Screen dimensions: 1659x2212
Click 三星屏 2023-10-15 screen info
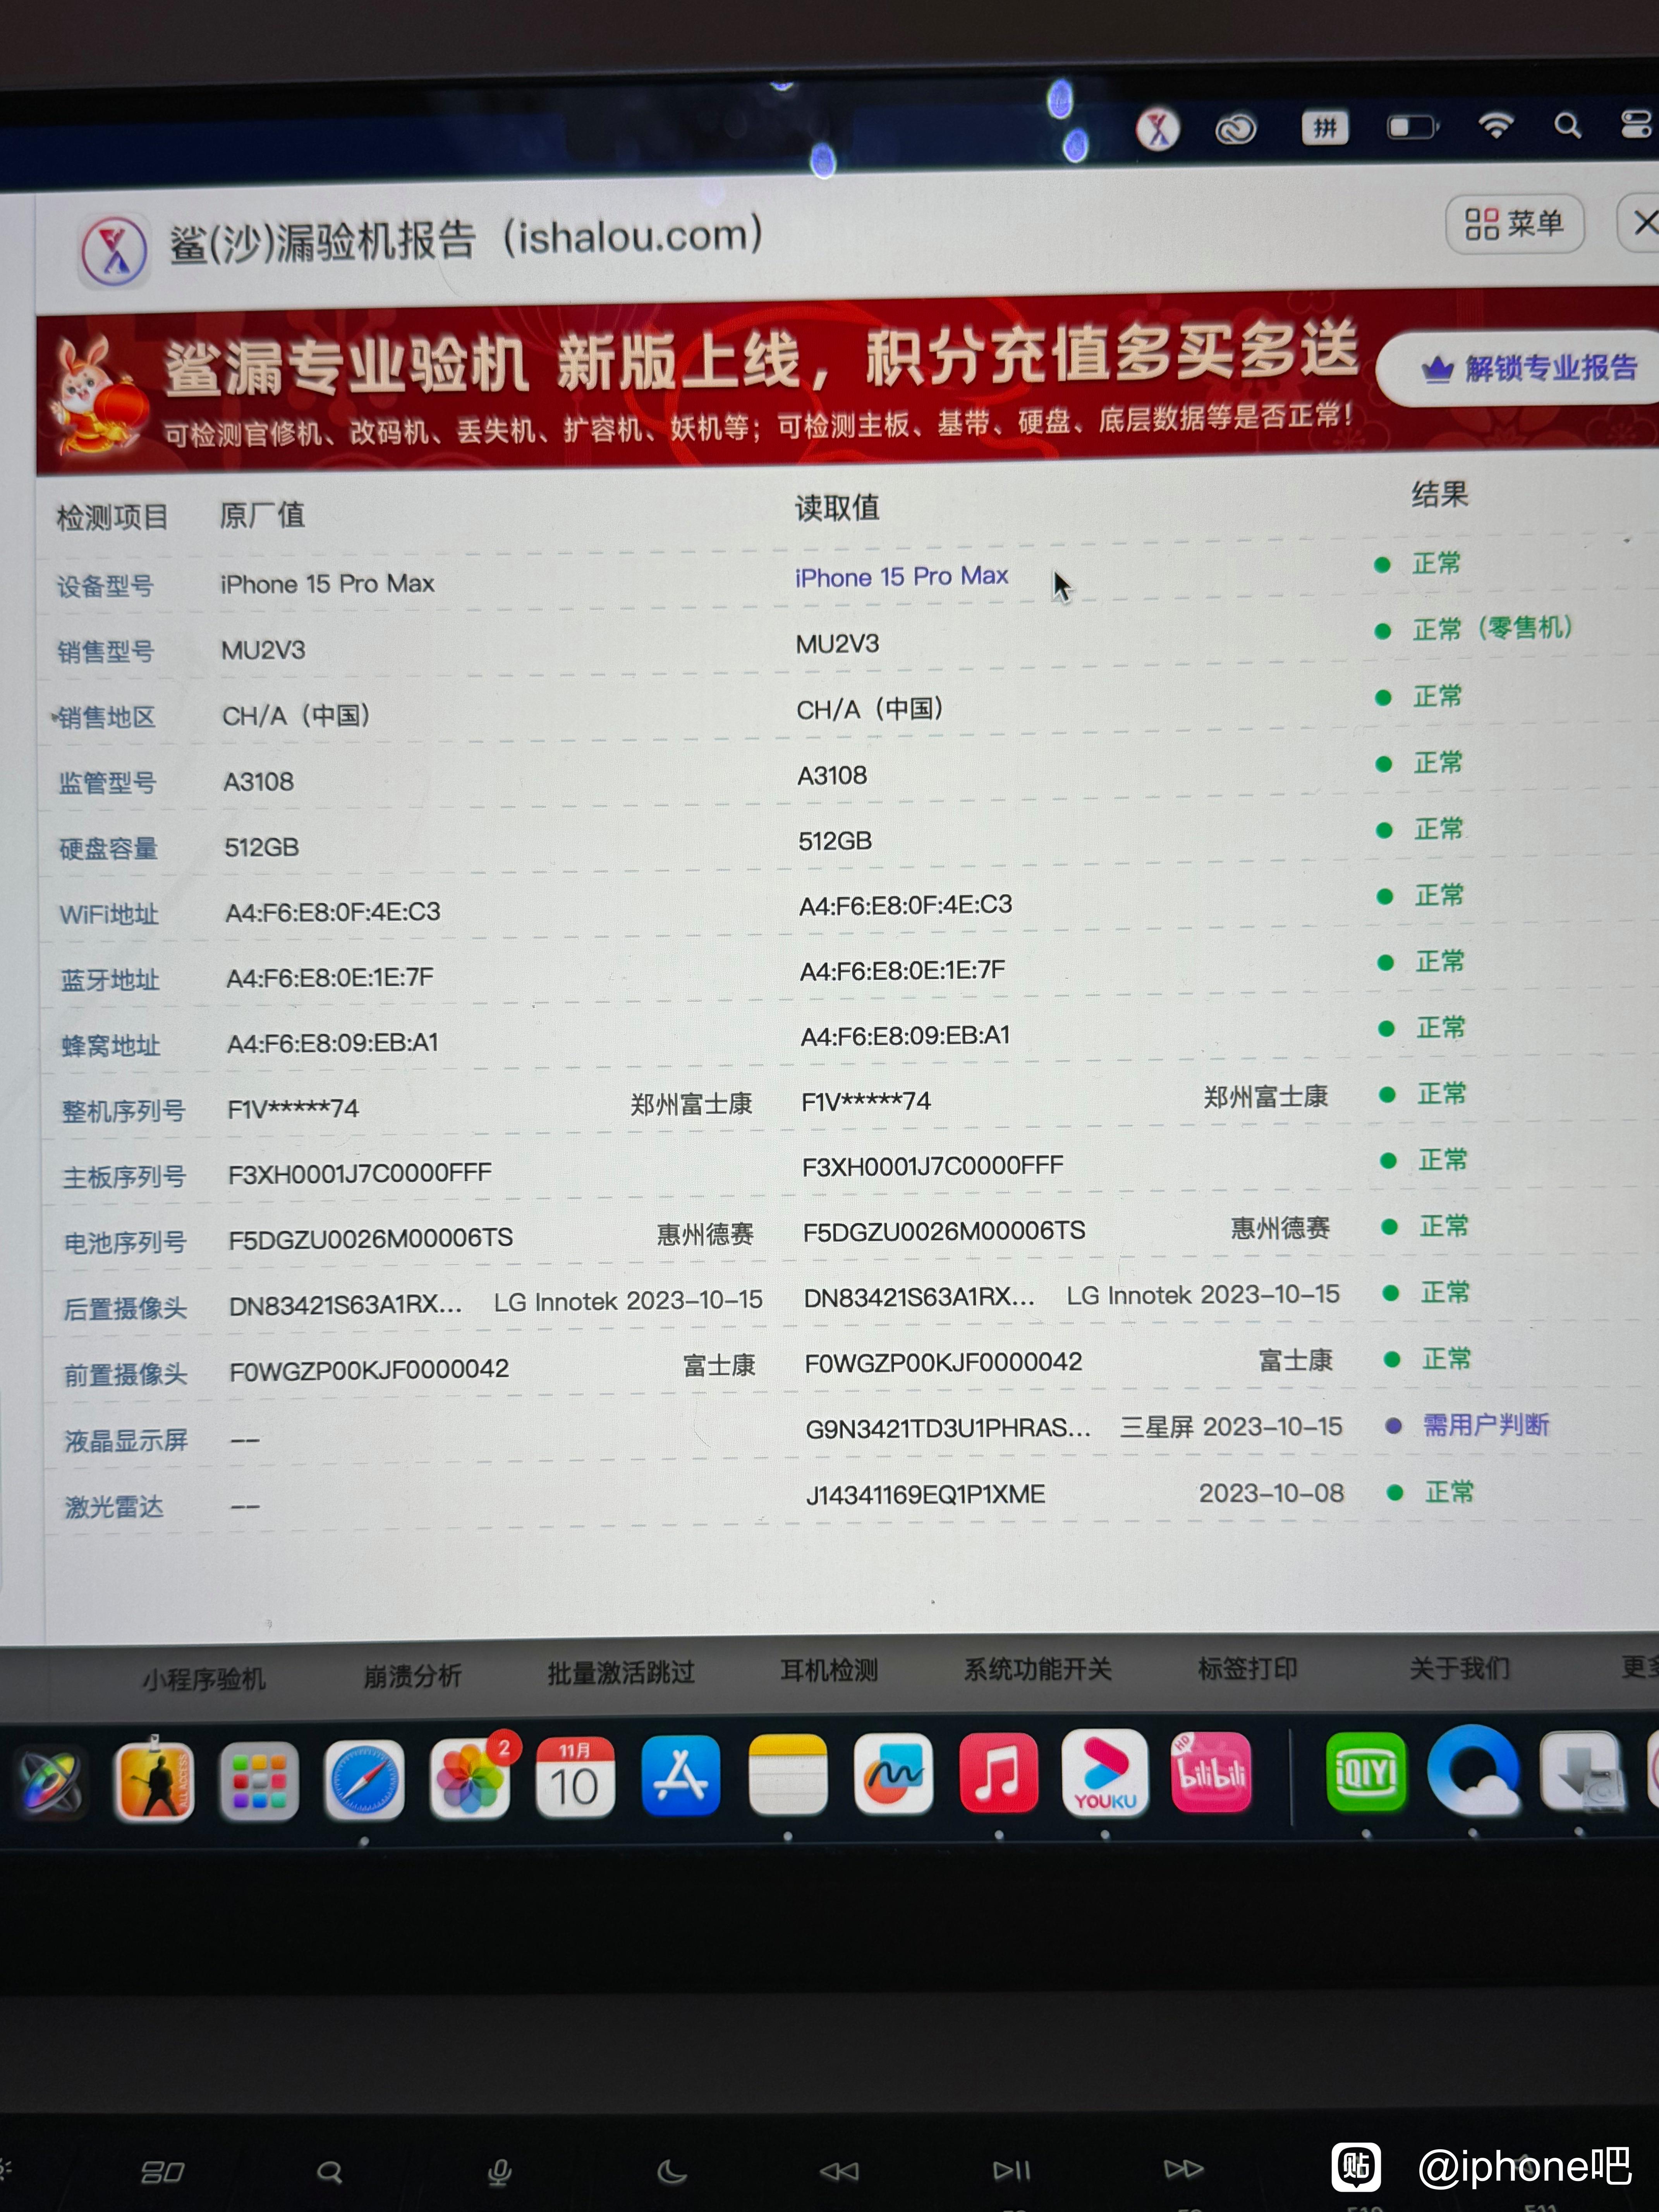tap(1231, 1427)
